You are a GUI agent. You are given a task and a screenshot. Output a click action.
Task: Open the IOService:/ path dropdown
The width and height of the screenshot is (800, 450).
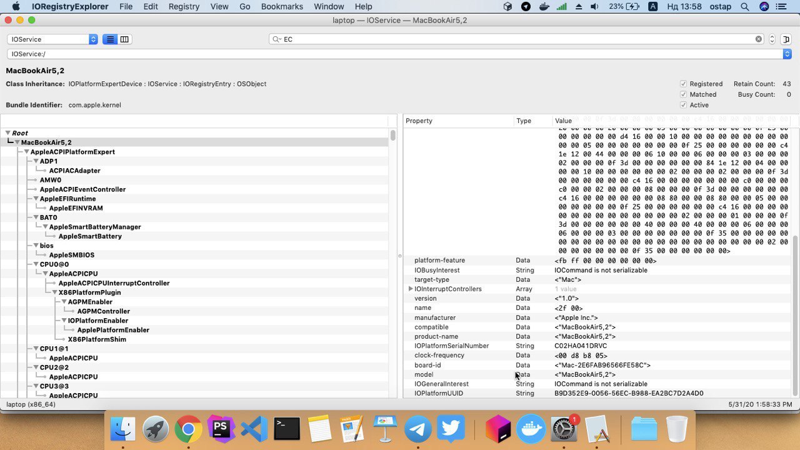click(x=399, y=54)
